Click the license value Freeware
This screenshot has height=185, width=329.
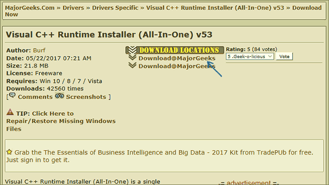point(48,73)
